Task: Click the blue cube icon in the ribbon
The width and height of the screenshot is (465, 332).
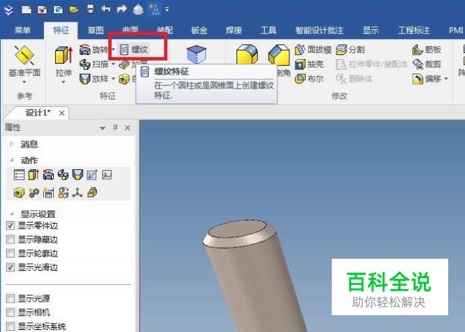Action: click(196, 54)
